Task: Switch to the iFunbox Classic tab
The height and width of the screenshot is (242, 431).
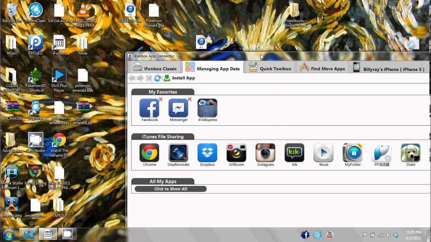Action: (155, 68)
